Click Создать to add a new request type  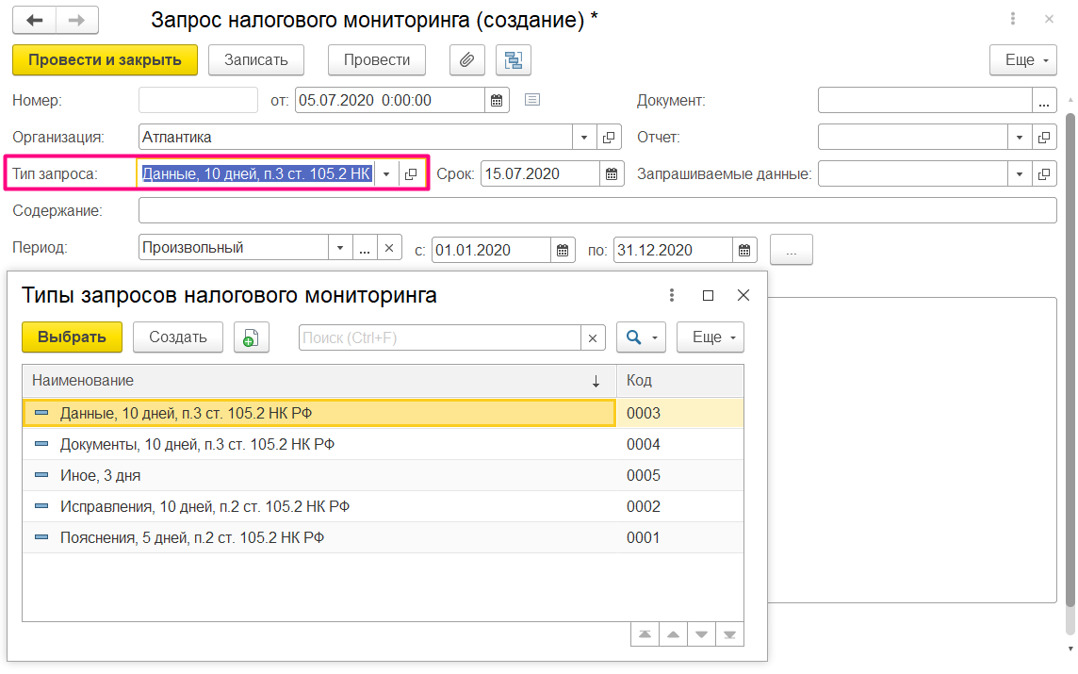tap(177, 337)
